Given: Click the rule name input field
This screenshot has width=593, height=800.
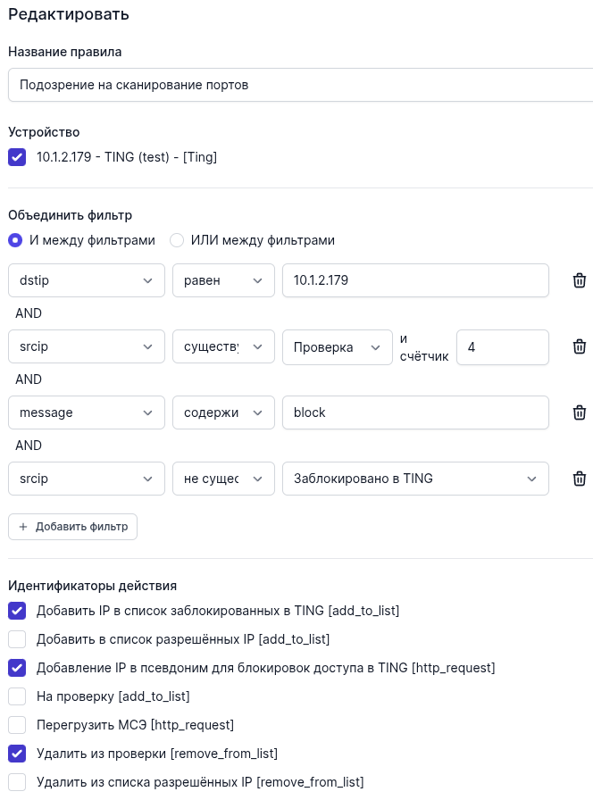Looking at the screenshot, I should [x=300, y=85].
